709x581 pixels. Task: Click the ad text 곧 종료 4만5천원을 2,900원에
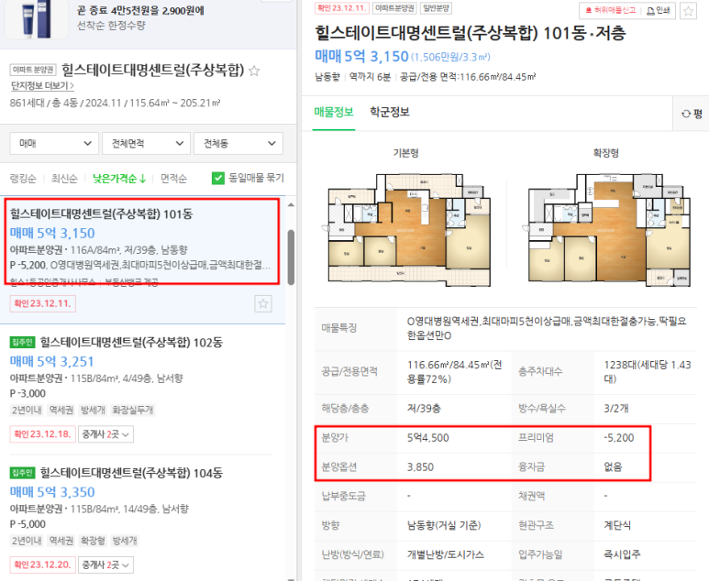click(x=140, y=10)
